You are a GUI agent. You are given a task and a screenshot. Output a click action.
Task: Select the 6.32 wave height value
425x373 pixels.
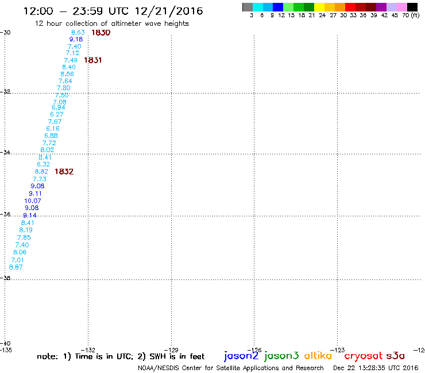pos(44,164)
